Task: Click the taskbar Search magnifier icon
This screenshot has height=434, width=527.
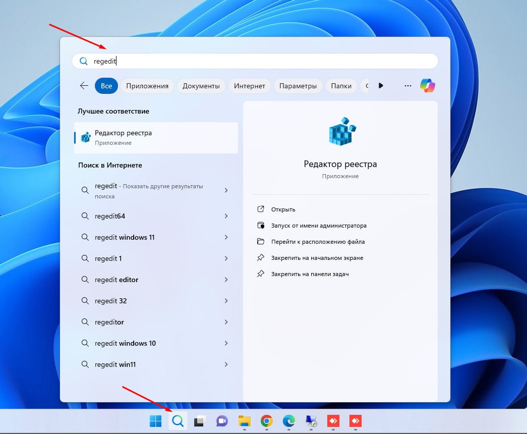Action: click(178, 421)
